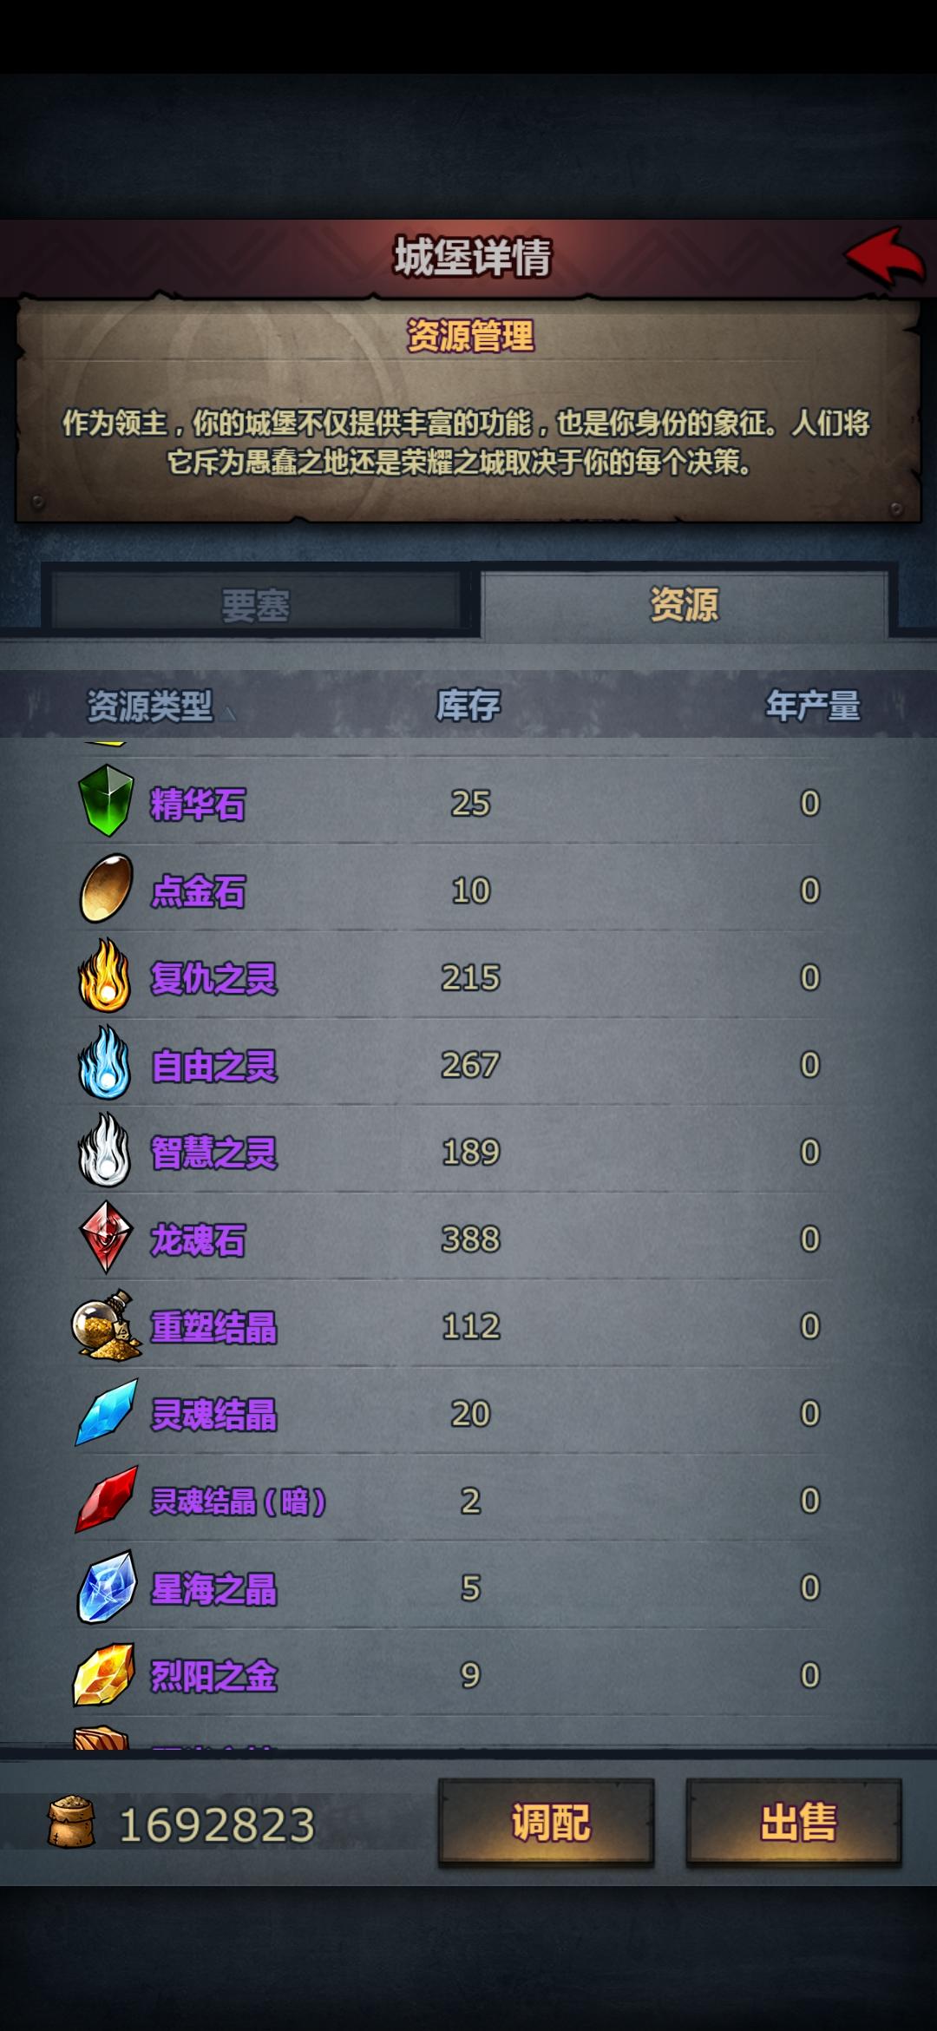
Task: Click the 出售 button
Action: (794, 1823)
